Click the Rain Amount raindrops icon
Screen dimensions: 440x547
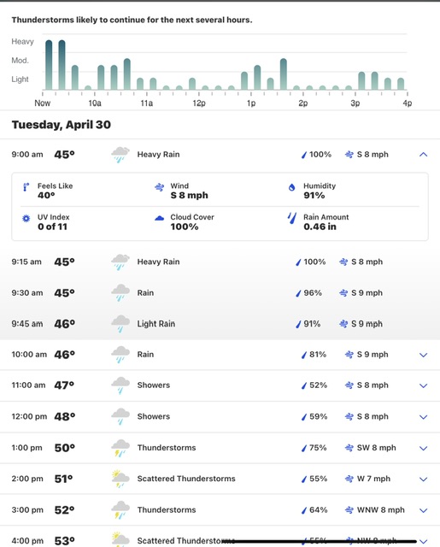(292, 218)
